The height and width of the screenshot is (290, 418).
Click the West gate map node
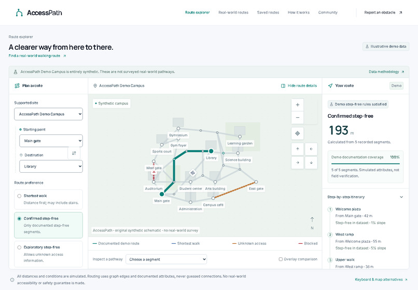point(154,161)
